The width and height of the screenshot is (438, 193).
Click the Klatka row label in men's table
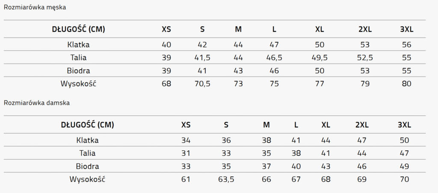pos(78,44)
